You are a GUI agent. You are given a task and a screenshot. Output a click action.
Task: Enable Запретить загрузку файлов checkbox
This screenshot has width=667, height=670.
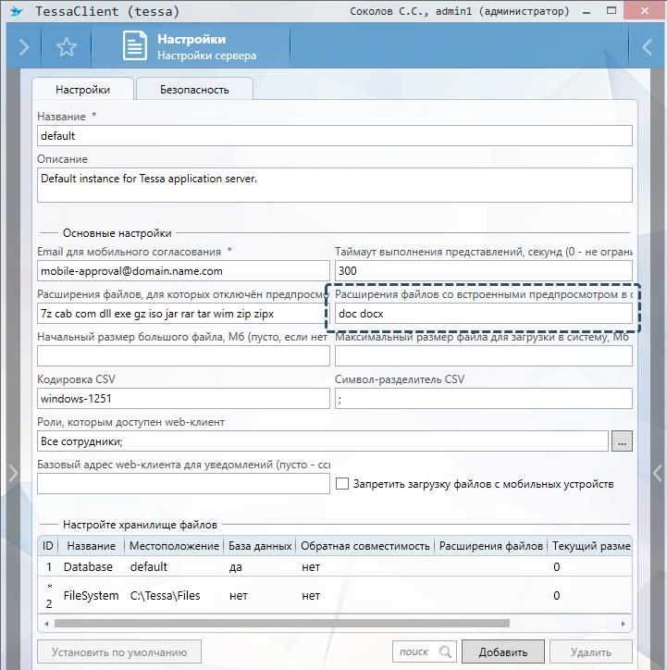[x=342, y=483]
